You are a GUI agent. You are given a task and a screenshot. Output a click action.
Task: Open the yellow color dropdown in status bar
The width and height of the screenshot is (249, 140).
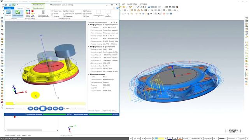coord(166,138)
